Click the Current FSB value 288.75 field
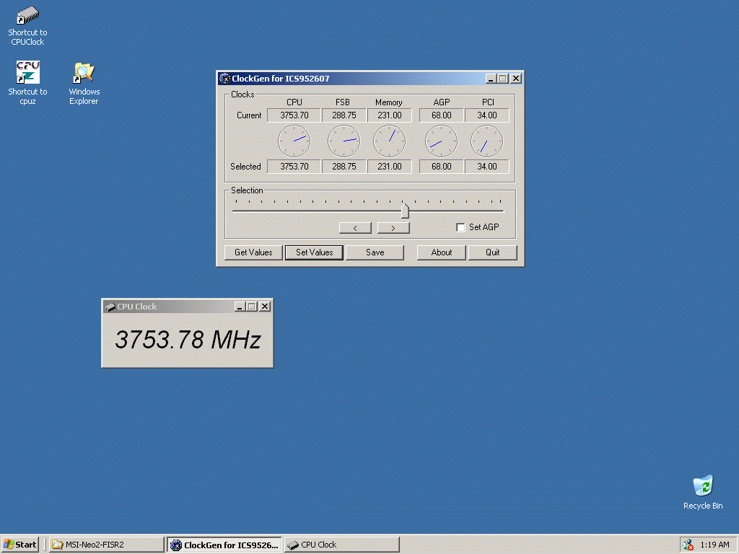The width and height of the screenshot is (739, 554). click(x=344, y=115)
